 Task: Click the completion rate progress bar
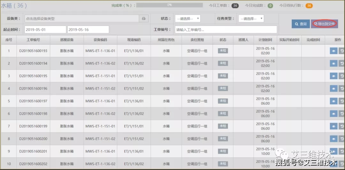coord(169,5)
